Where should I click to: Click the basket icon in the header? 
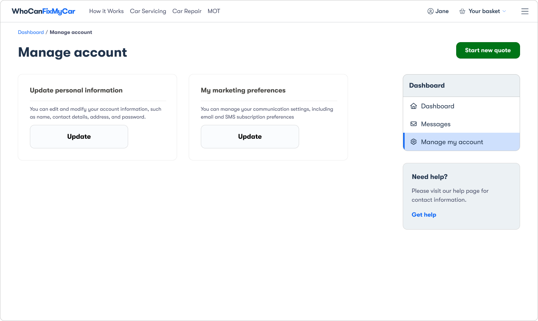[x=462, y=11]
